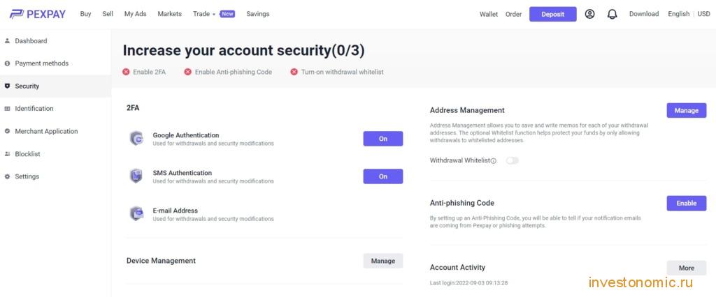Click the Deposit button

coord(553,14)
